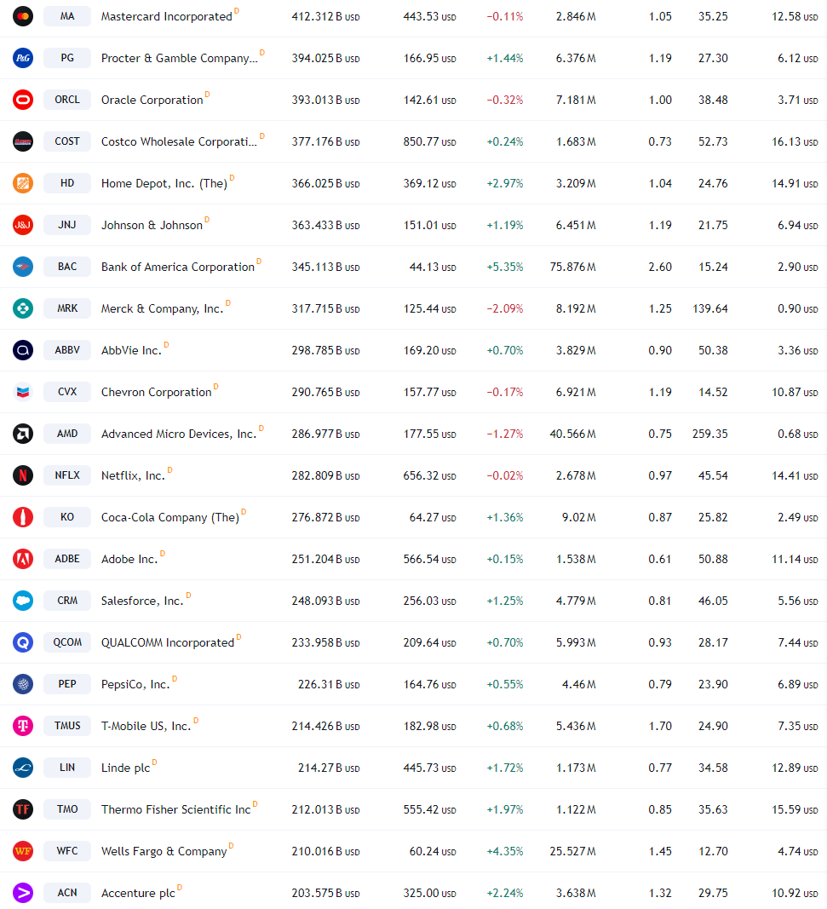Image resolution: width=827 pixels, height=909 pixels.
Task: Click the Costco logo icon
Action: 23,141
